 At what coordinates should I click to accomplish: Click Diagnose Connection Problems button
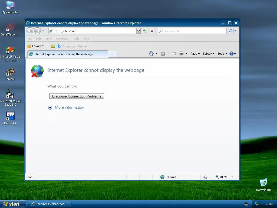[77, 96]
